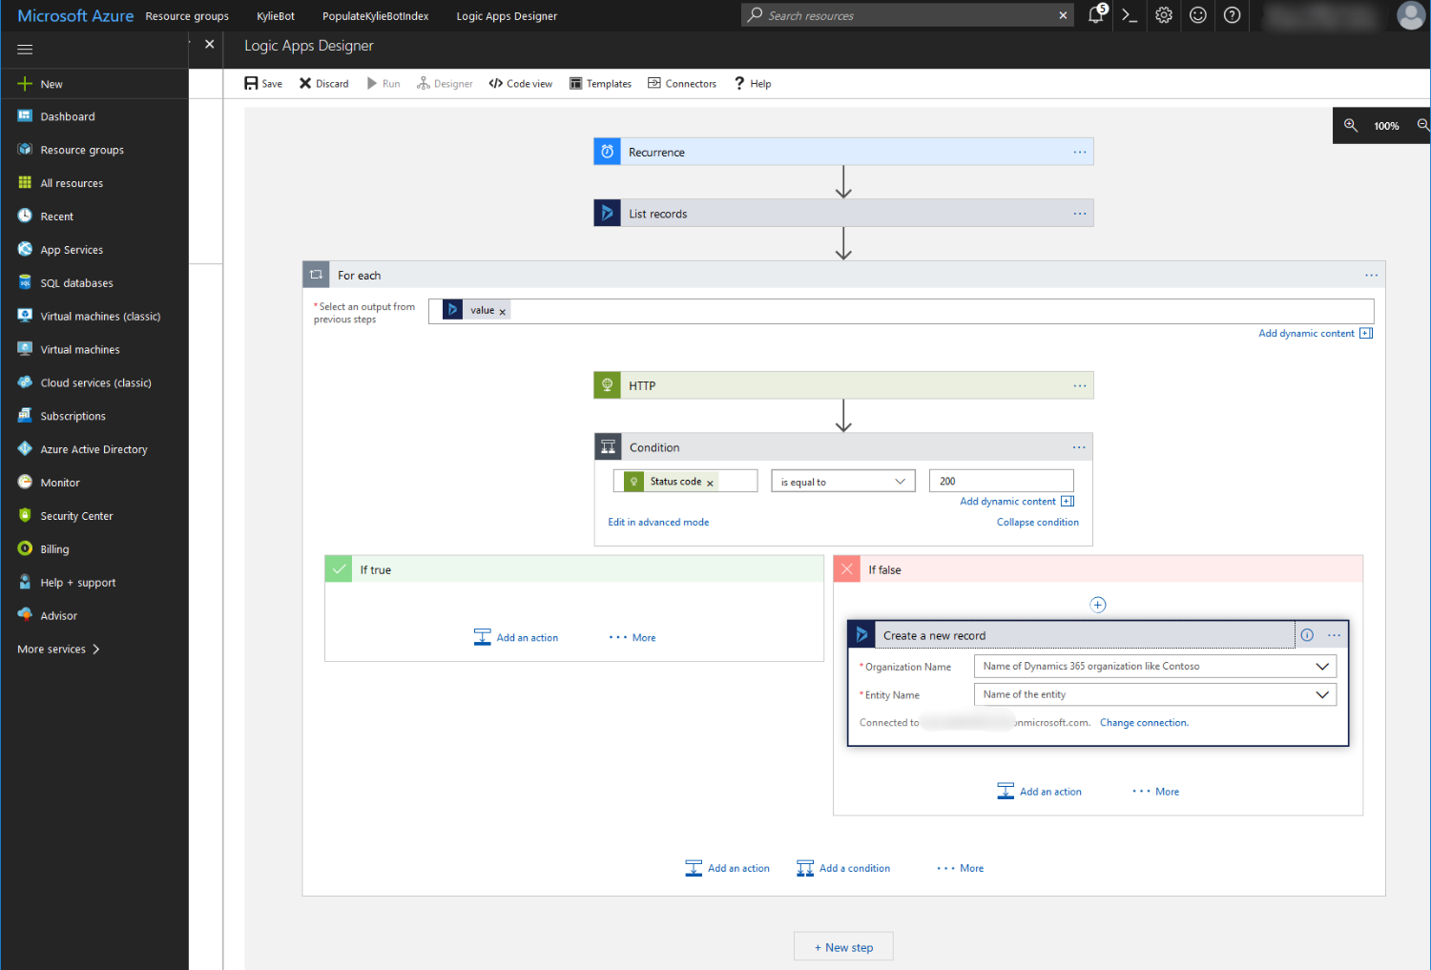The height and width of the screenshot is (970, 1431).
Task: Click the HTTP action icon
Action: (607, 385)
